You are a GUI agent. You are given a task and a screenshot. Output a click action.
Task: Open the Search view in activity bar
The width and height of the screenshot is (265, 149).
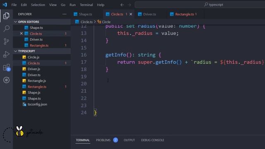[6, 29]
